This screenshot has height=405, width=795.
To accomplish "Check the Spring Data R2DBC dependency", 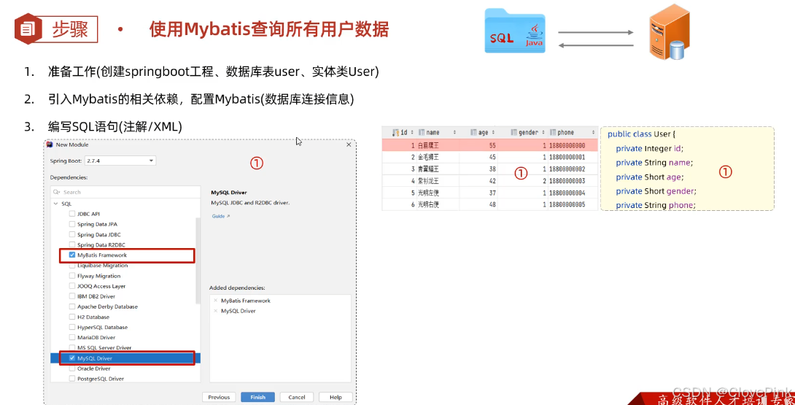I will (x=72, y=244).
